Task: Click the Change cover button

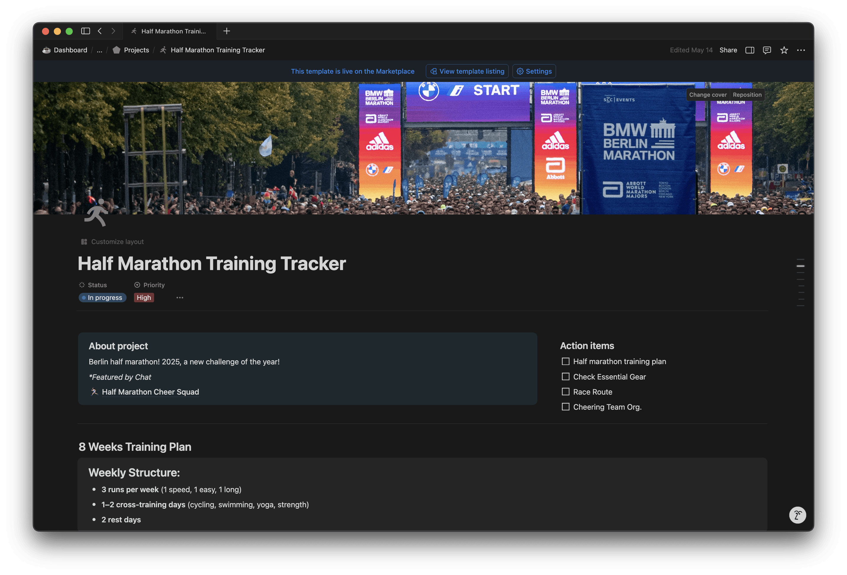Action: 708,94
